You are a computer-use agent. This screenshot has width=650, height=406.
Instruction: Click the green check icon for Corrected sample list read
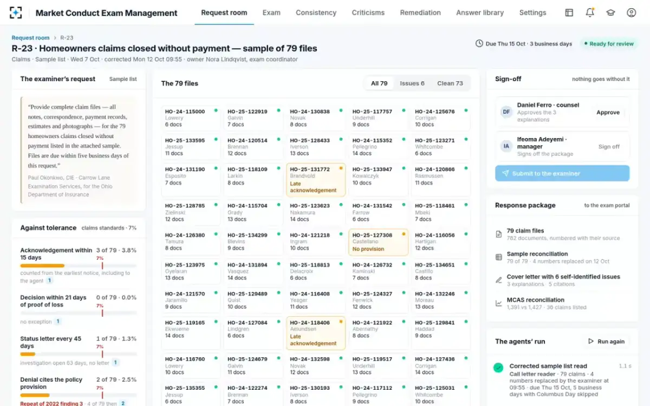tap(498, 368)
